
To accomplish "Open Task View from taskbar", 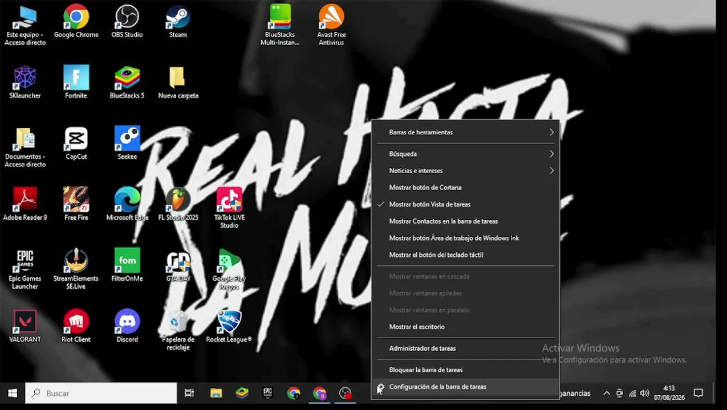I will pos(189,393).
